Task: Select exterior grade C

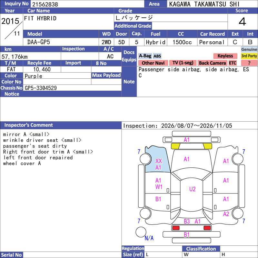Action: [x=235, y=42]
